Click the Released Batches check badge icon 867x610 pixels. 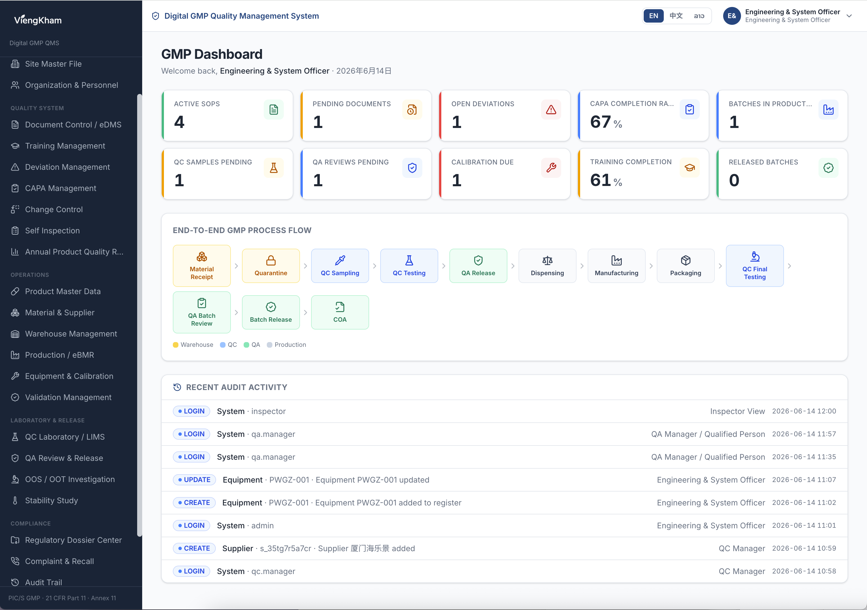[x=829, y=168]
